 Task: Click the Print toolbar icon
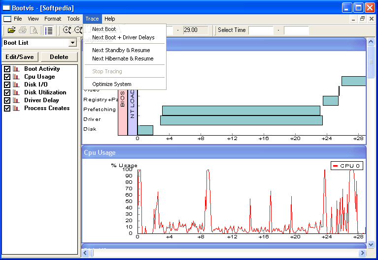[x=23, y=30]
